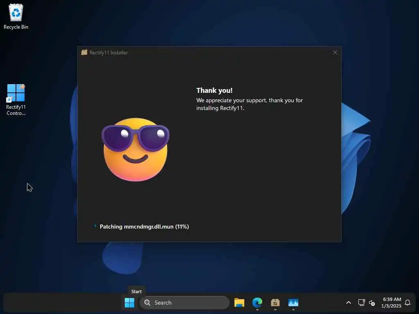This screenshot has height=314, width=419.
Task: Click the Patching mmcndmgr.dll.mun progress text
Action: pos(144,227)
